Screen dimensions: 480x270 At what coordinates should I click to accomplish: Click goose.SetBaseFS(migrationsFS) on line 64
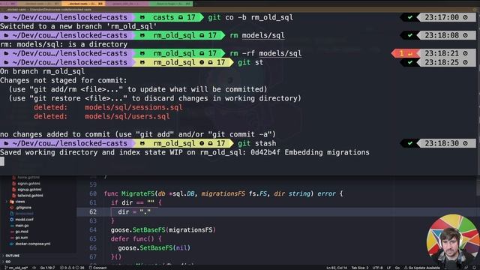click(x=163, y=230)
